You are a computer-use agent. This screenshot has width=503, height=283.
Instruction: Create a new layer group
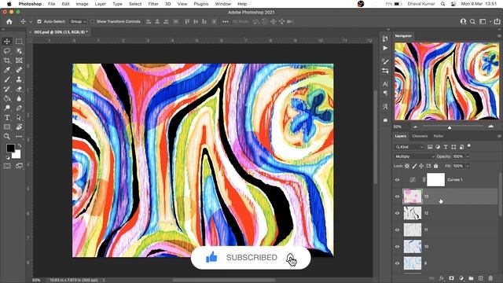tap(471, 278)
